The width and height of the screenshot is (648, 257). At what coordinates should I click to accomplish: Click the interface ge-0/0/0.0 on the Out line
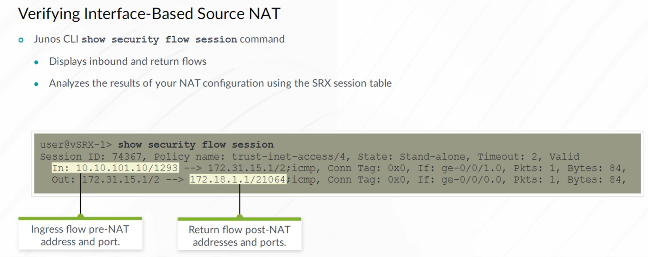tap(471, 179)
